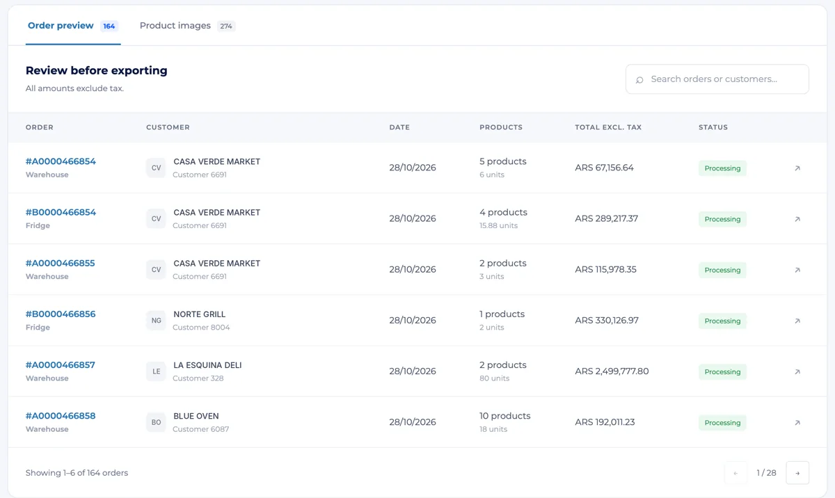Click CV avatar in order #A0000466855 row
The width and height of the screenshot is (835, 498).
coord(156,269)
